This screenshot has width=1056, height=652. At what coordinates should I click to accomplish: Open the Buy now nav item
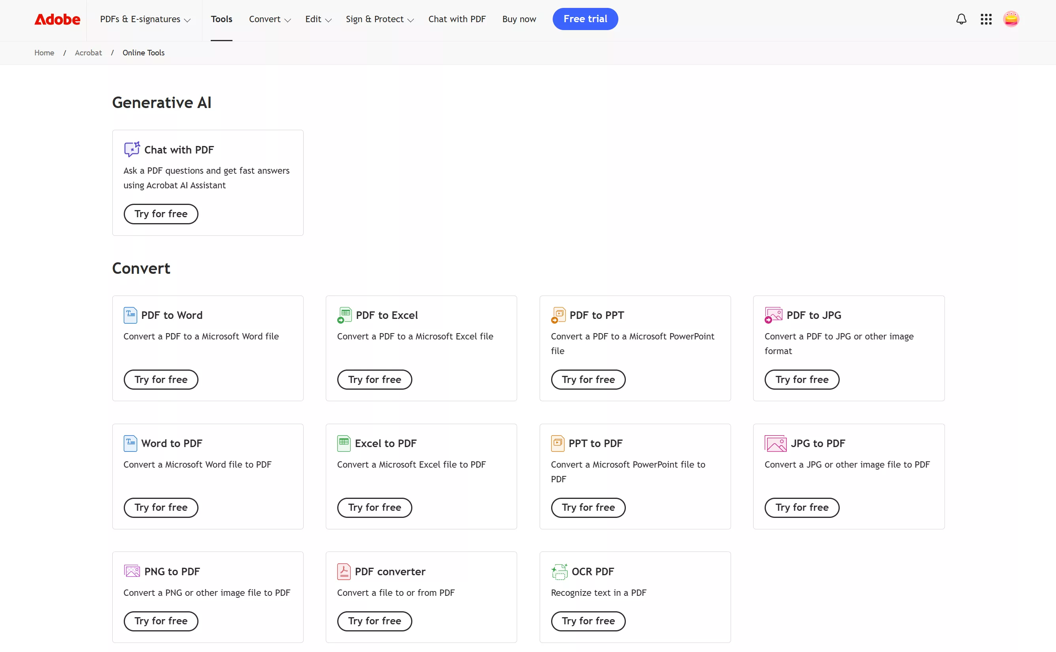click(x=519, y=19)
